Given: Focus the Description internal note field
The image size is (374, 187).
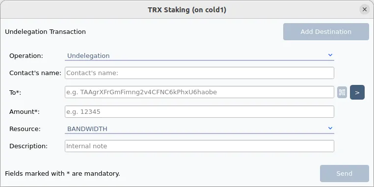Looking at the screenshot, I should pyautogui.click(x=199, y=146).
